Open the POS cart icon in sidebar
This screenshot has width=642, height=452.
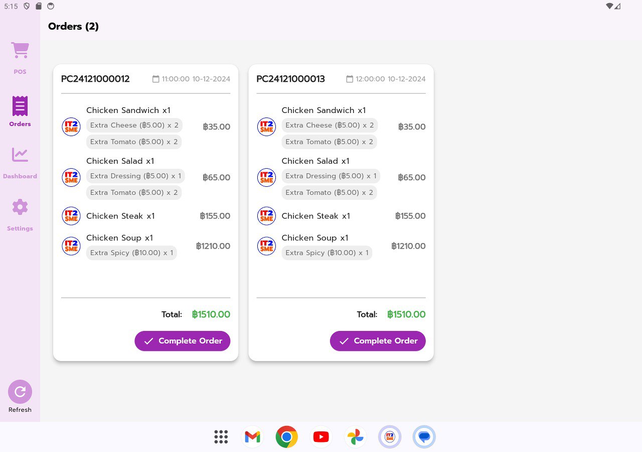pos(20,51)
